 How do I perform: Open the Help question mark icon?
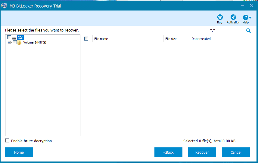(245, 17)
